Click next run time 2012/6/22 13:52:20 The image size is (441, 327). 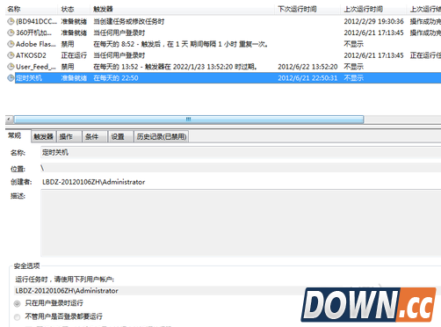click(307, 67)
